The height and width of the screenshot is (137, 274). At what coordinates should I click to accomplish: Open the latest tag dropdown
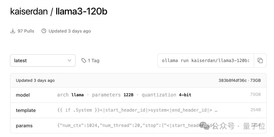pos(43,61)
